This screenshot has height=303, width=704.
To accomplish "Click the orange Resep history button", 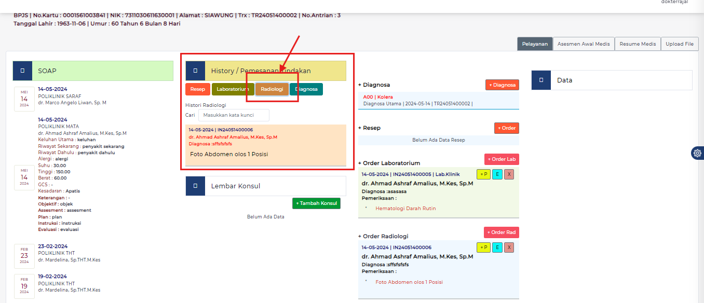I will (x=197, y=89).
